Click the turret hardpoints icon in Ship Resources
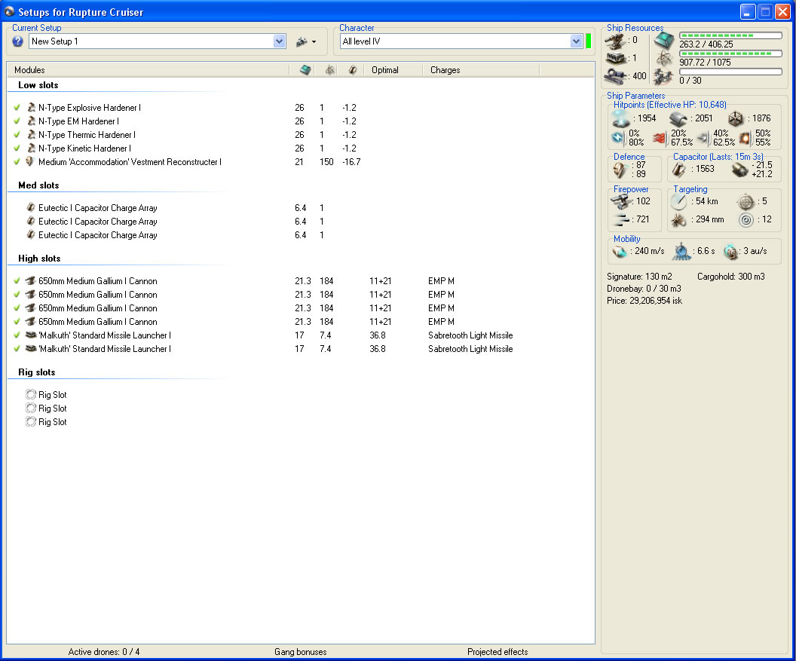Image resolution: width=796 pixels, height=661 pixels. 615,41
